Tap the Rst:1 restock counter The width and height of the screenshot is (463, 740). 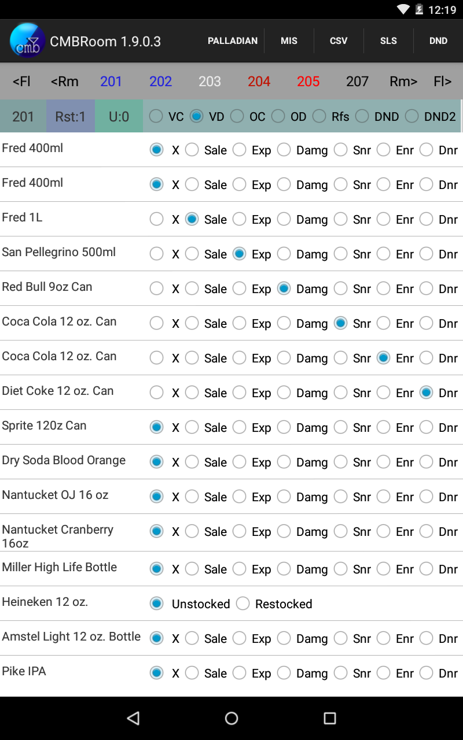pos(71,116)
